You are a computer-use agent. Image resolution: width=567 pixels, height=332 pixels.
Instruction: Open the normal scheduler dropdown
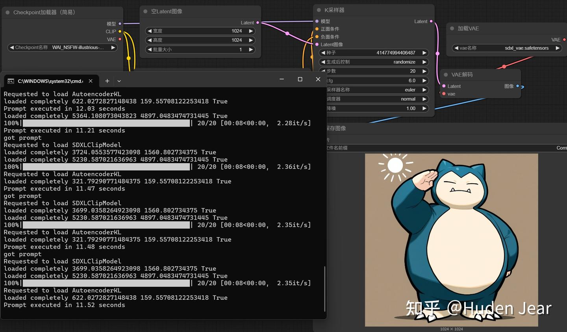[374, 99]
